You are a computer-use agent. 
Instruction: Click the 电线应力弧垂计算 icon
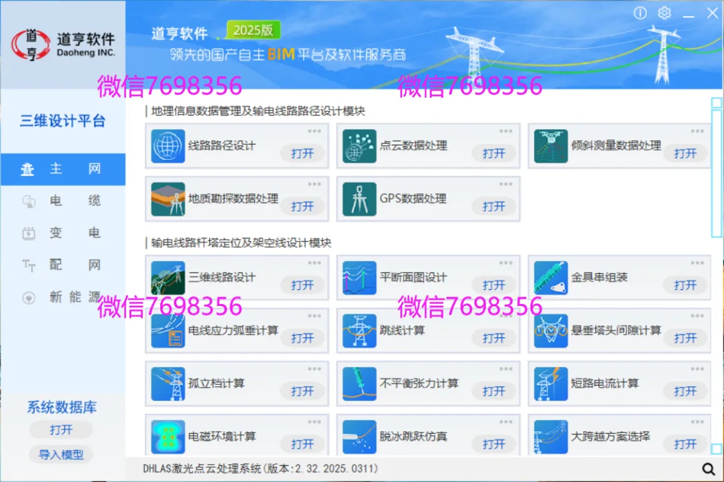168,331
